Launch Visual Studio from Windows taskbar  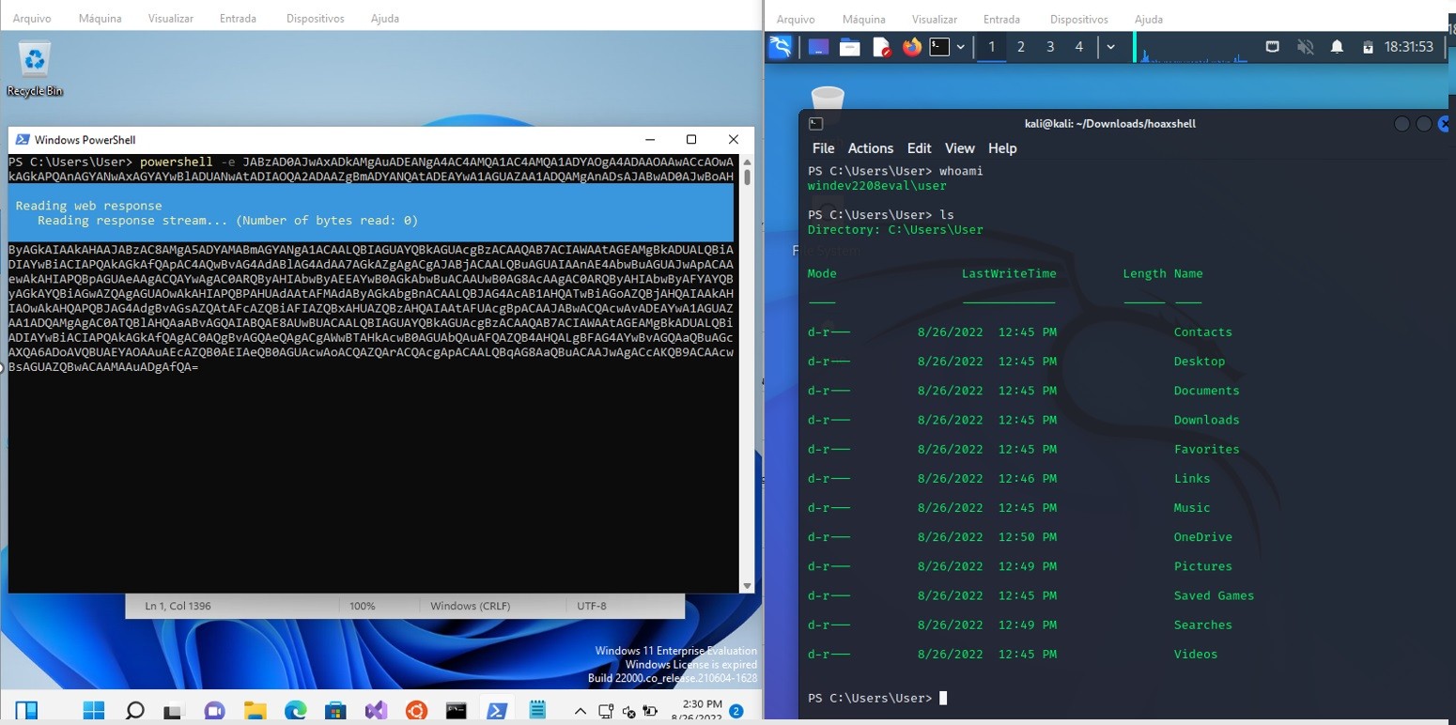coord(376,711)
